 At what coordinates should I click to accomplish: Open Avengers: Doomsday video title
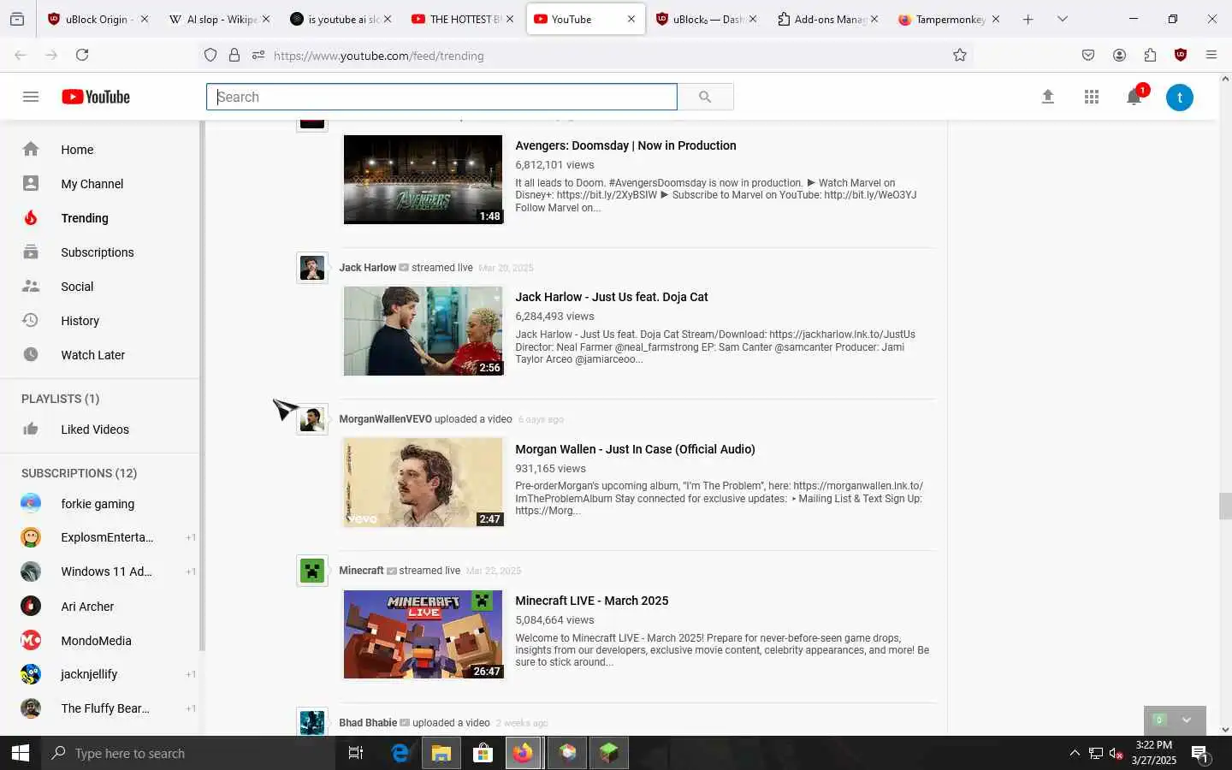625,145
